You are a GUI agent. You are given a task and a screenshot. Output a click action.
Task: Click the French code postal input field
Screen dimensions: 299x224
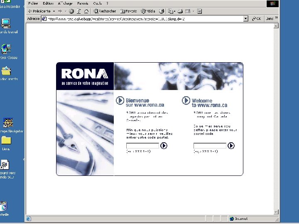(142, 146)
